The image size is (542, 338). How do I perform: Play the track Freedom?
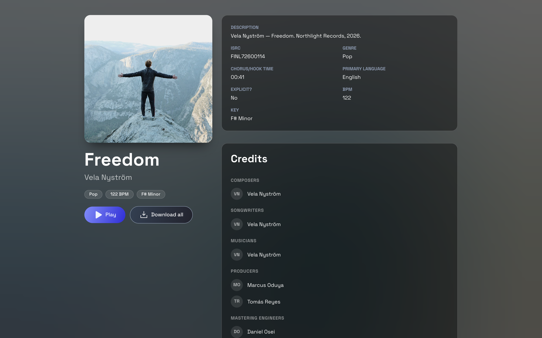tap(105, 215)
